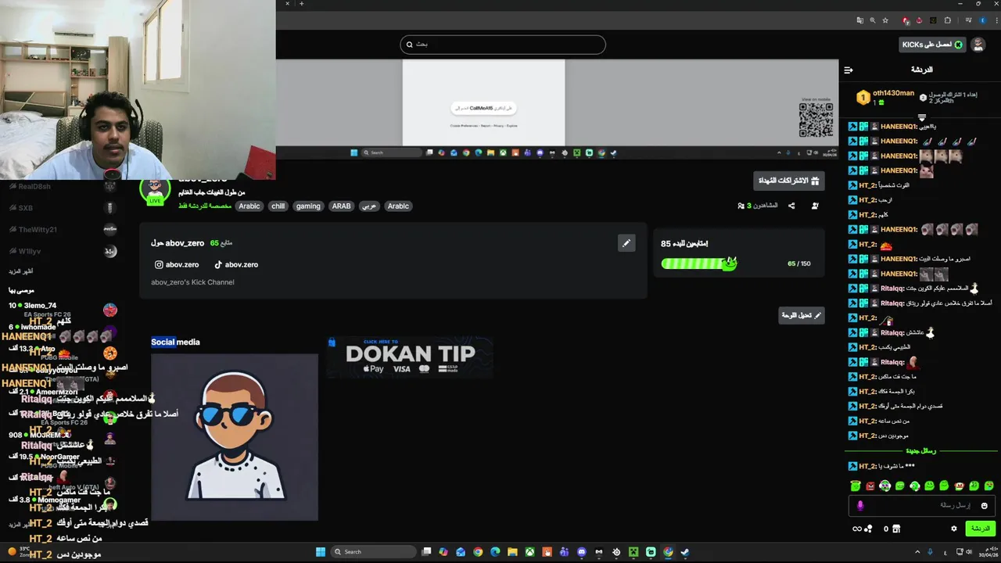
Task: Open the taskbar date and time
Action: coord(988,552)
